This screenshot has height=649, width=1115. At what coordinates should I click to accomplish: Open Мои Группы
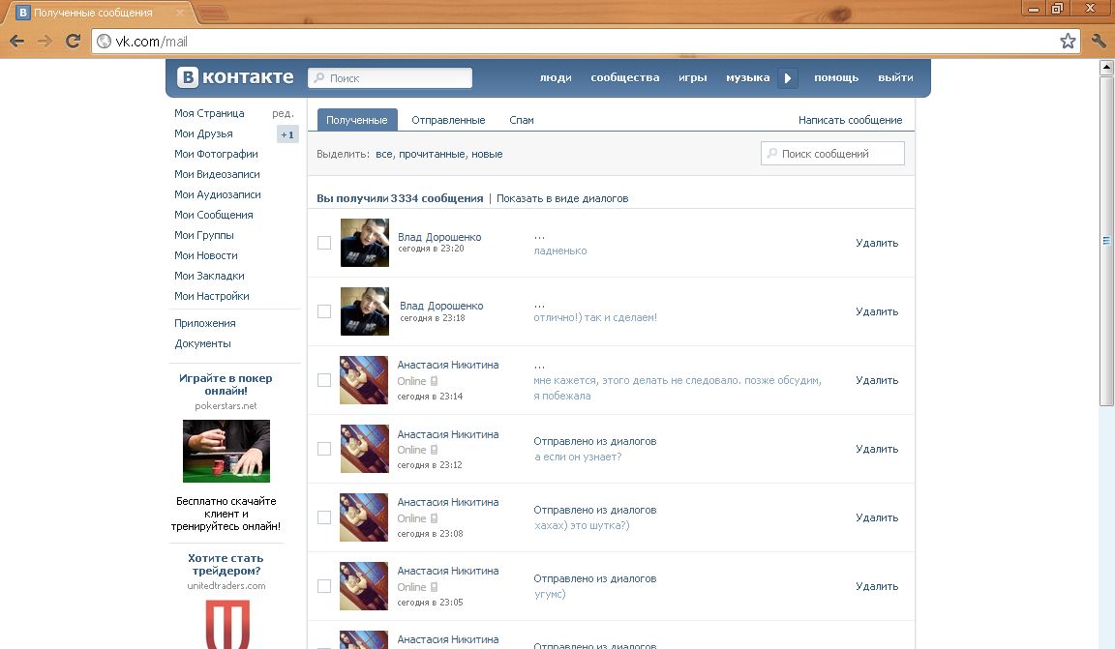[x=204, y=235]
